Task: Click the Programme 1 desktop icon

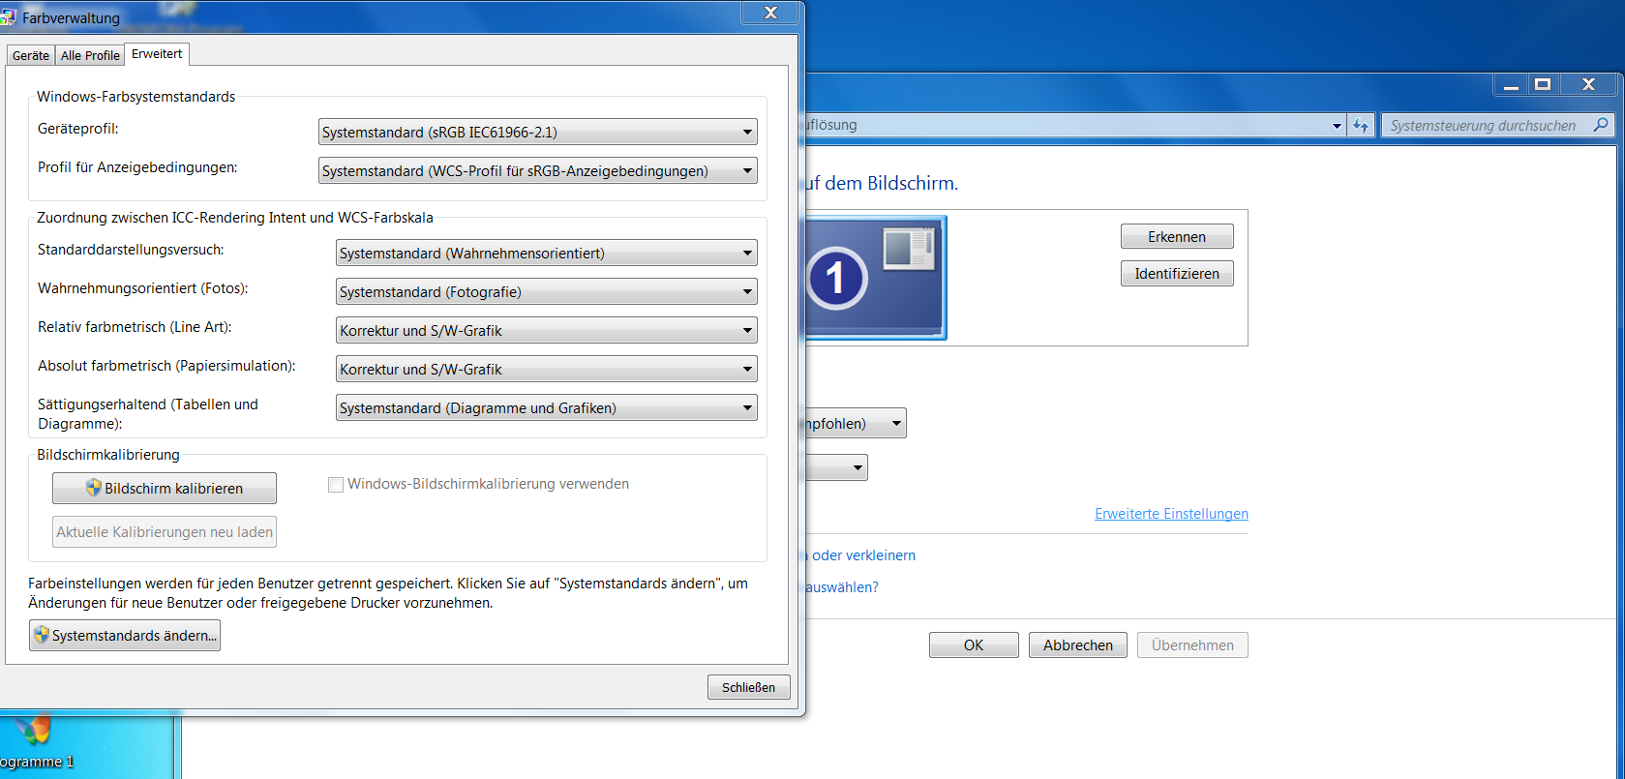Action: [x=37, y=742]
